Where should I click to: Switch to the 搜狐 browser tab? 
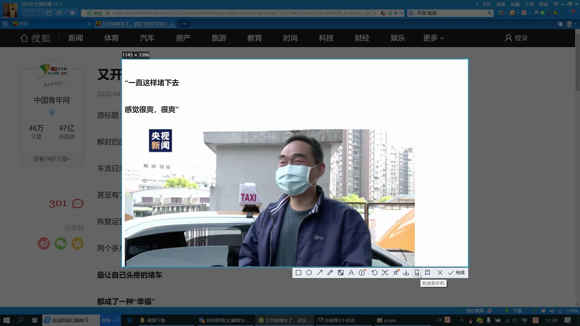51,24
